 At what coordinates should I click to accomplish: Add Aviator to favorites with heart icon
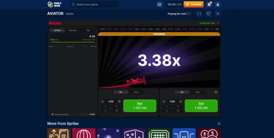point(208,14)
